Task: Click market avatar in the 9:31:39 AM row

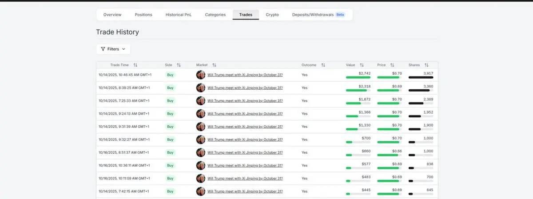Action: tap(201, 127)
